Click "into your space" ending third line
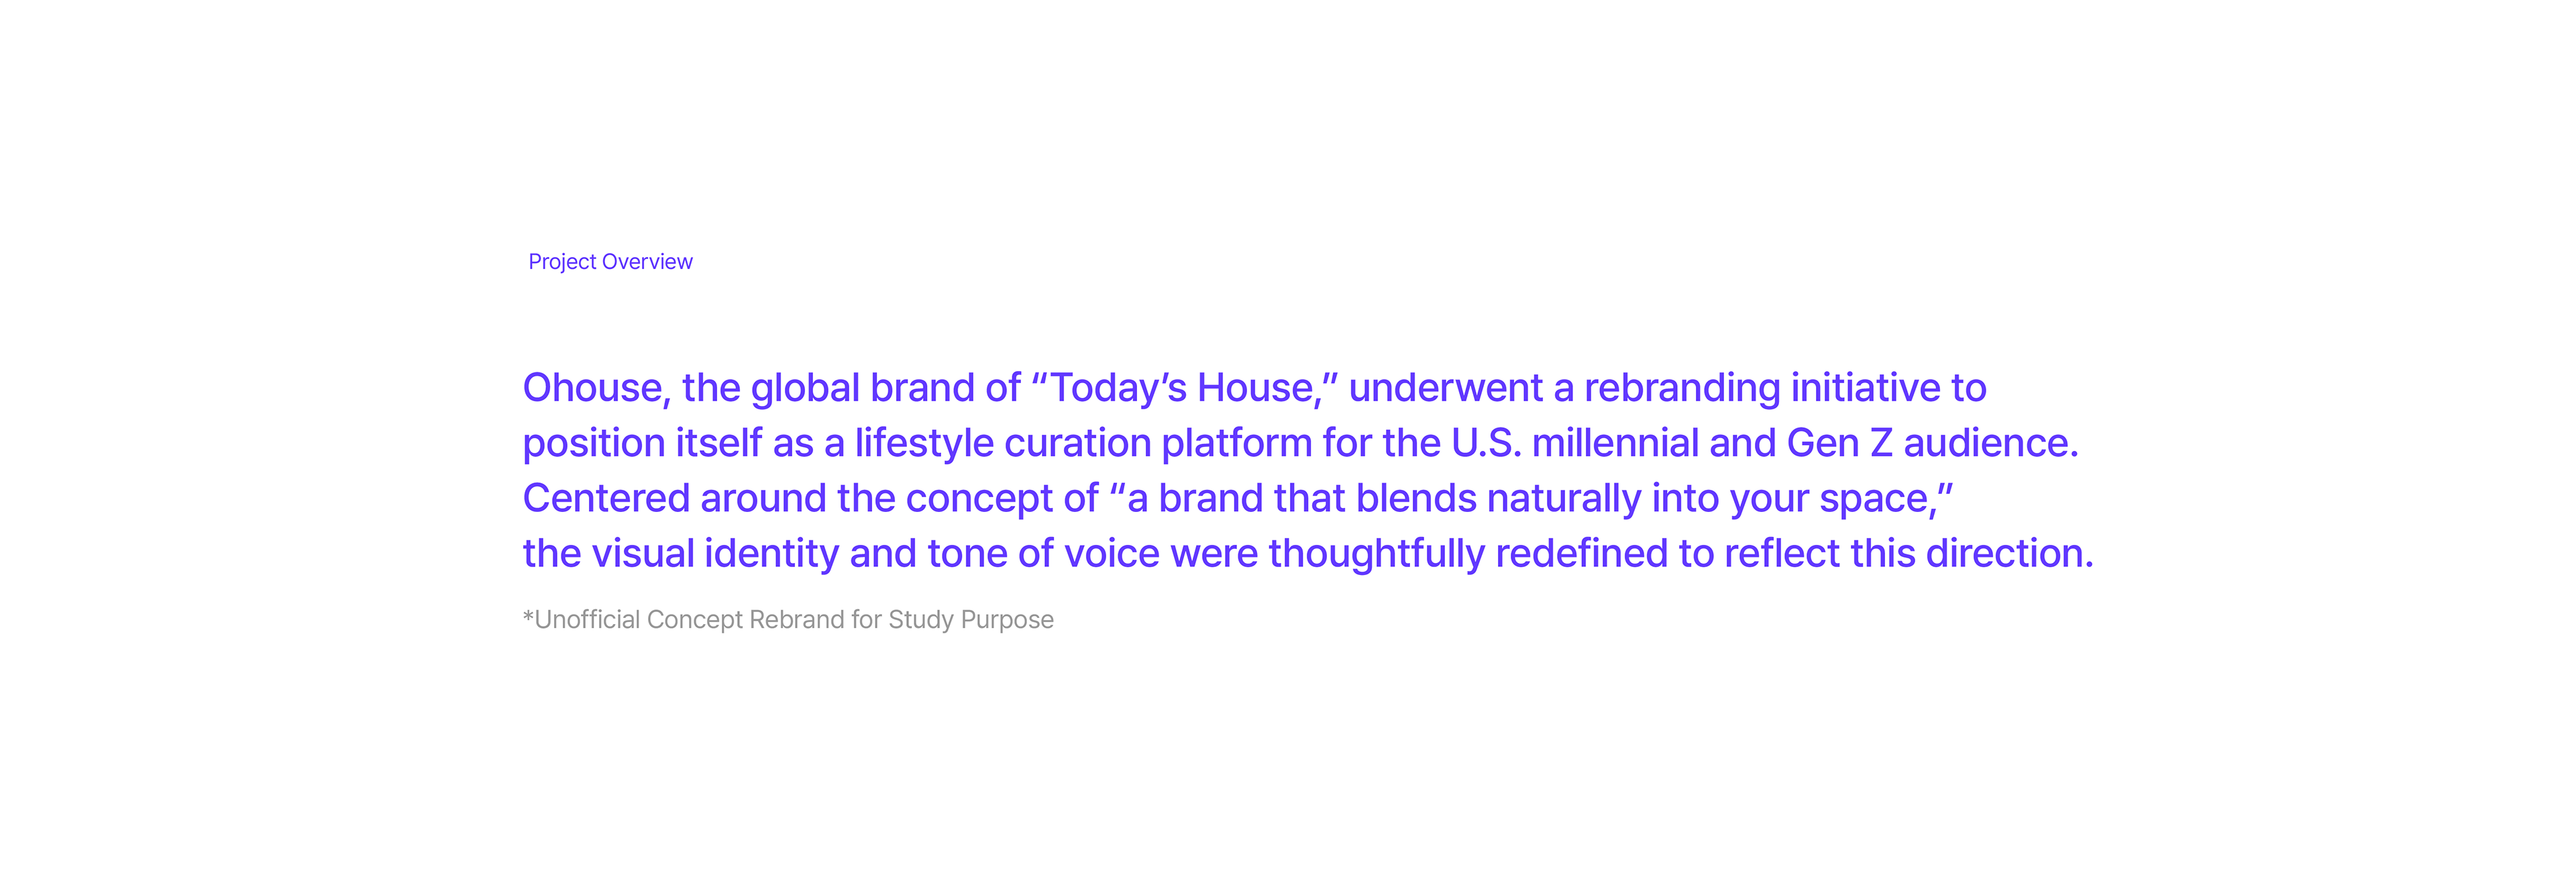2576x875 pixels. [x=1800, y=498]
